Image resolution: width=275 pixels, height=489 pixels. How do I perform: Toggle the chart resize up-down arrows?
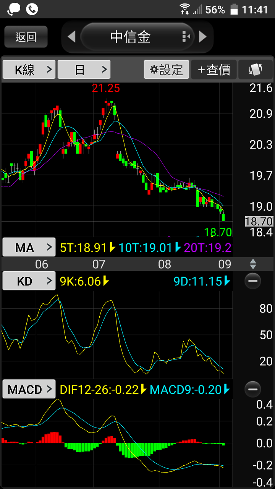[252, 264]
